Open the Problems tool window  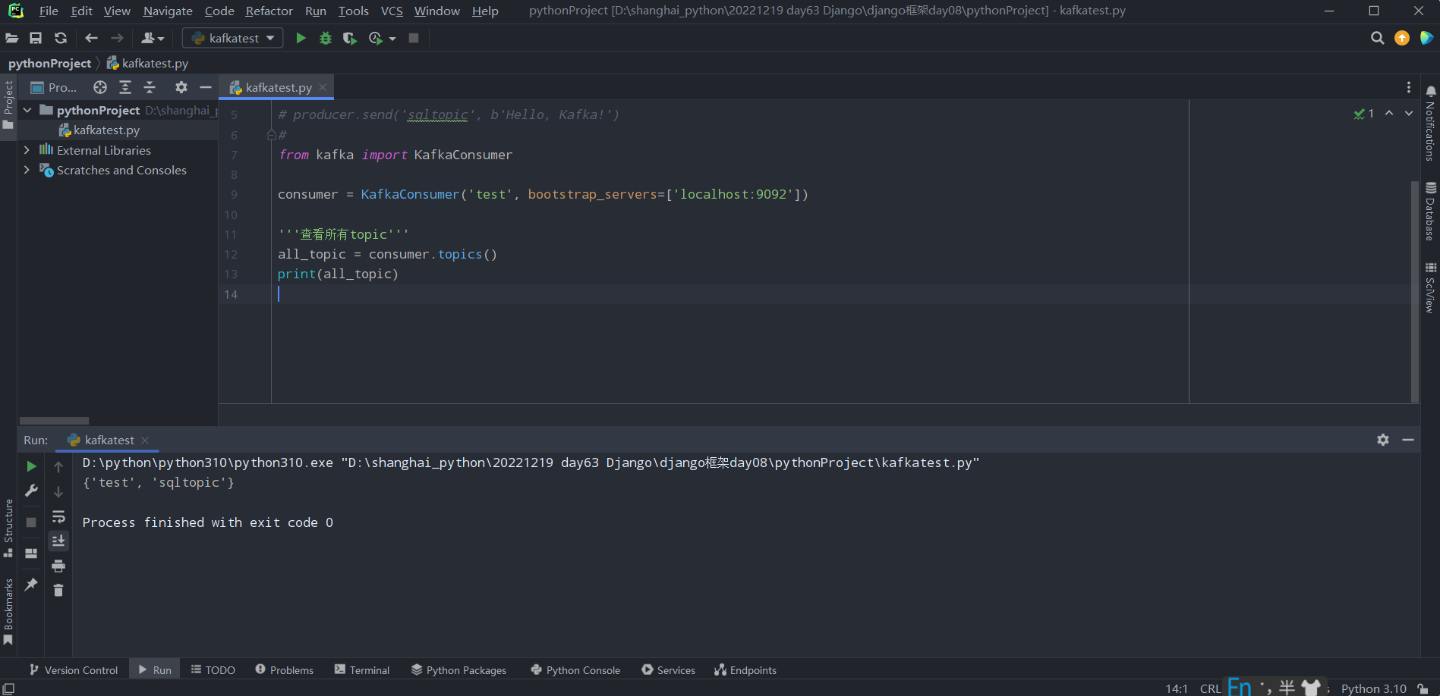[x=285, y=670]
